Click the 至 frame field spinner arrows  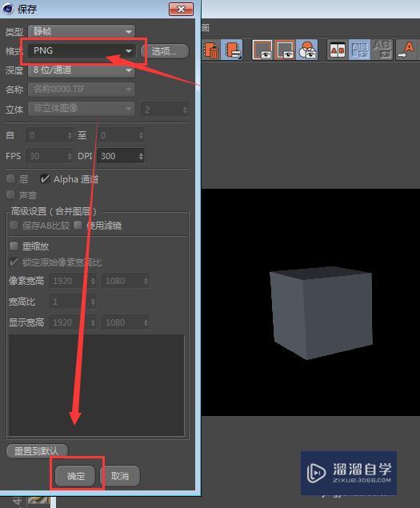pos(141,135)
